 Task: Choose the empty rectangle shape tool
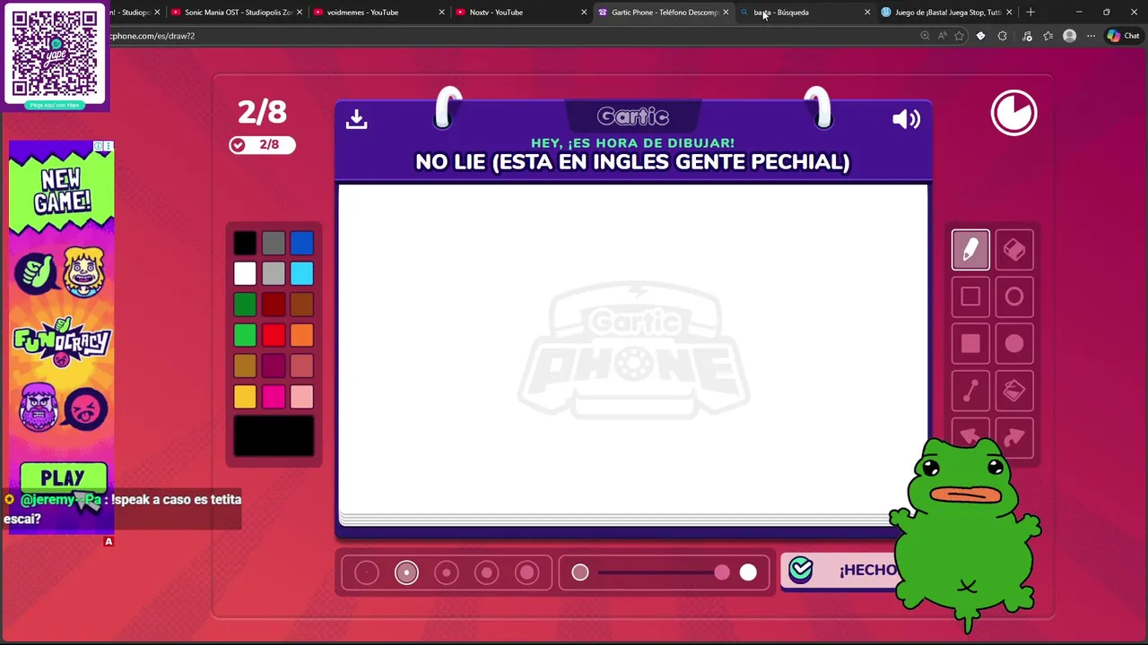click(x=970, y=297)
